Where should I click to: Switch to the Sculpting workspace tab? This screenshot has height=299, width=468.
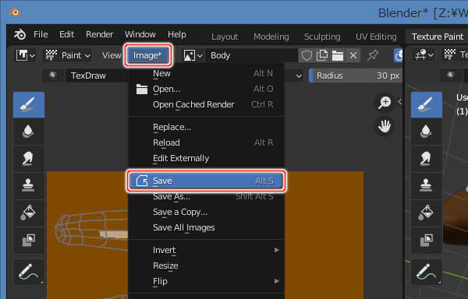point(322,37)
